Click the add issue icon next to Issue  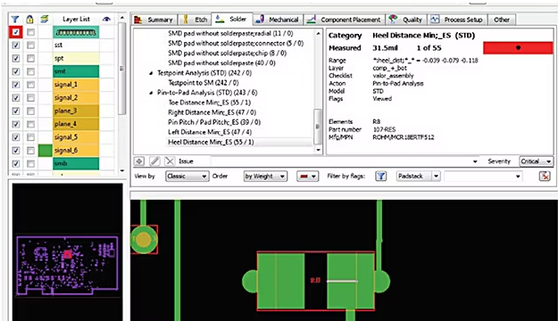click(139, 161)
